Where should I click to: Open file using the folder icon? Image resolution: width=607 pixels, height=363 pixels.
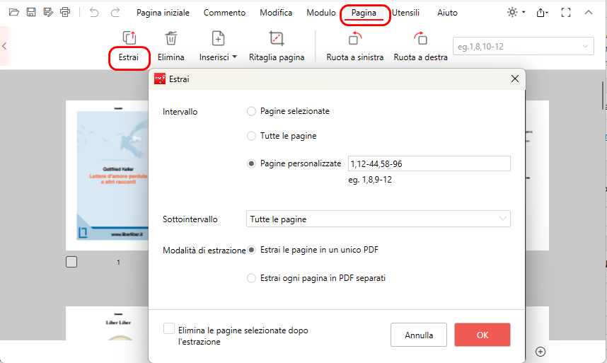14,13
